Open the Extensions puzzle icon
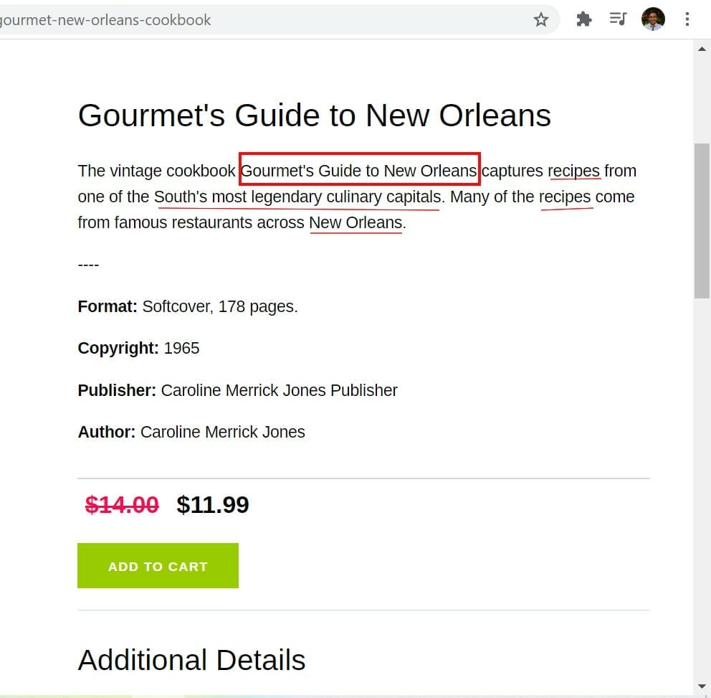This screenshot has width=711, height=698. pyautogui.click(x=583, y=19)
